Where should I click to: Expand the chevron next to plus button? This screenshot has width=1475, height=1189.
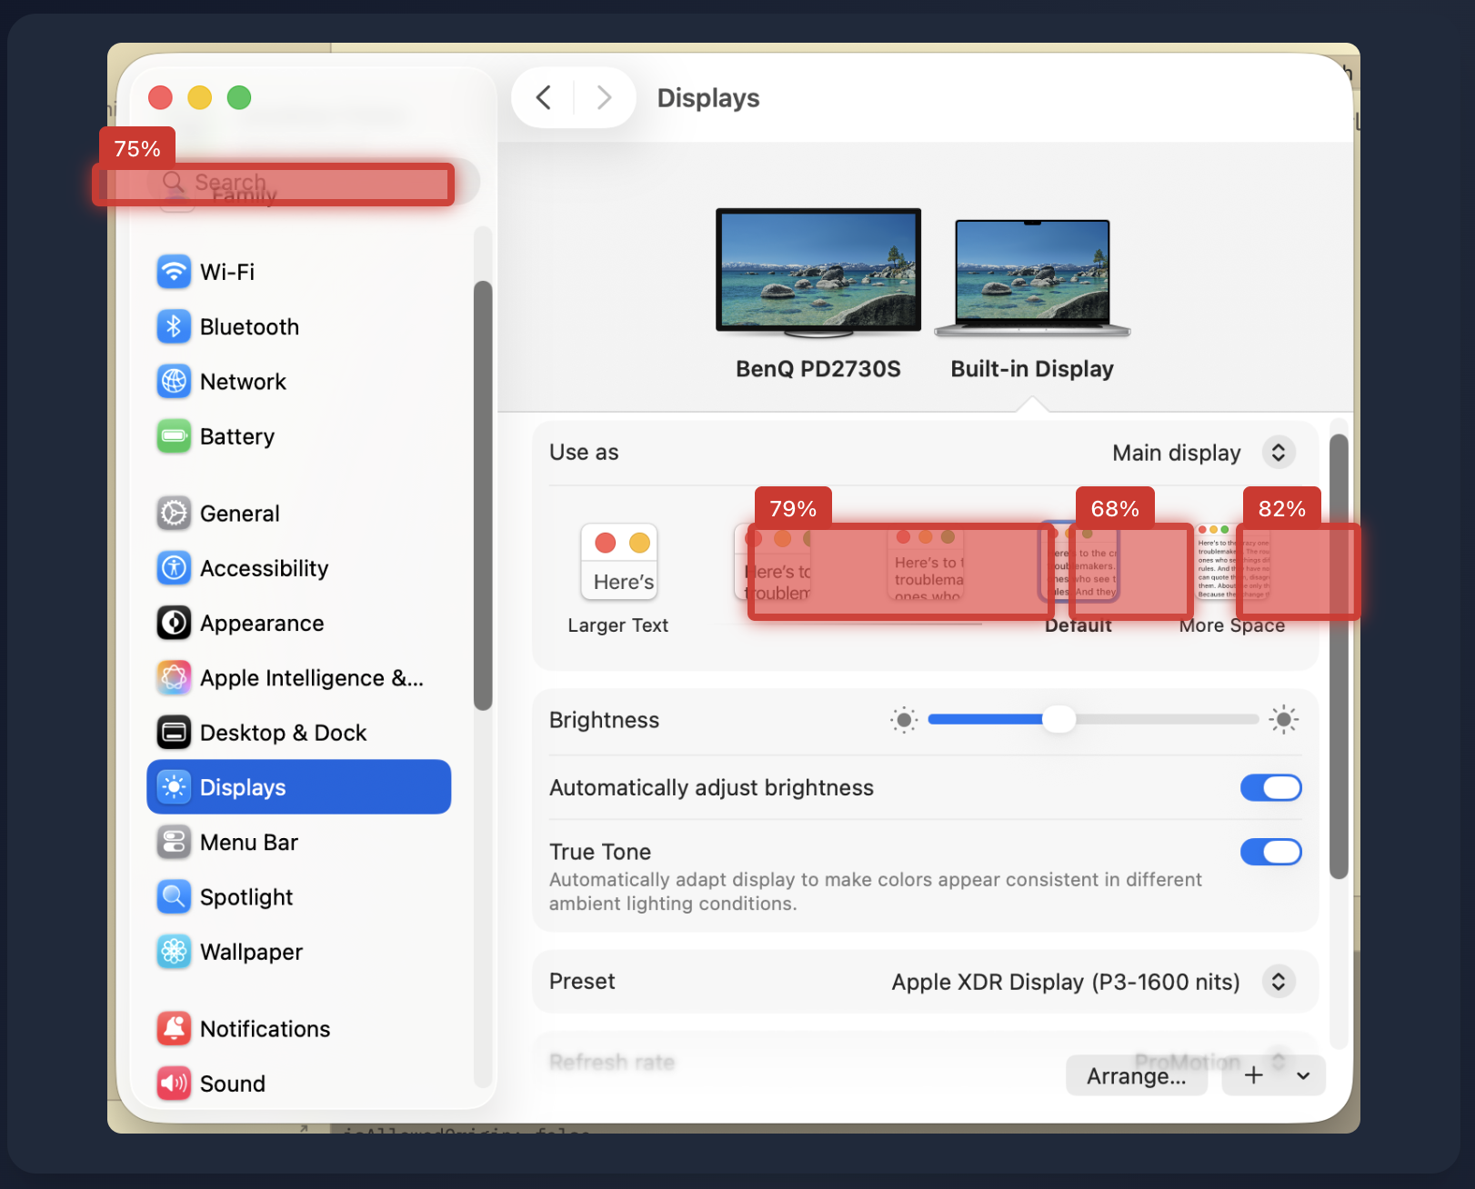(x=1303, y=1076)
